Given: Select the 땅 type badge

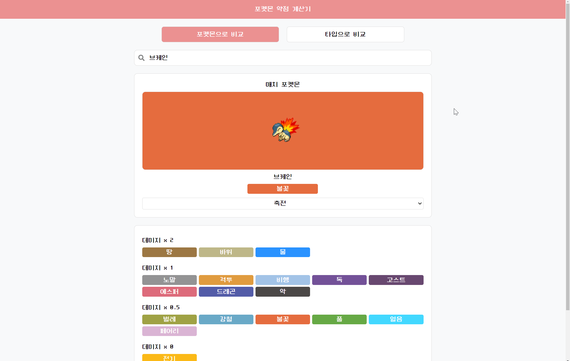Looking at the screenshot, I should (169, 252).
